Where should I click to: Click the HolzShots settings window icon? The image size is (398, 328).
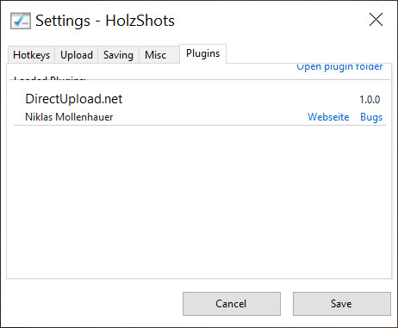tap(21, 21)
